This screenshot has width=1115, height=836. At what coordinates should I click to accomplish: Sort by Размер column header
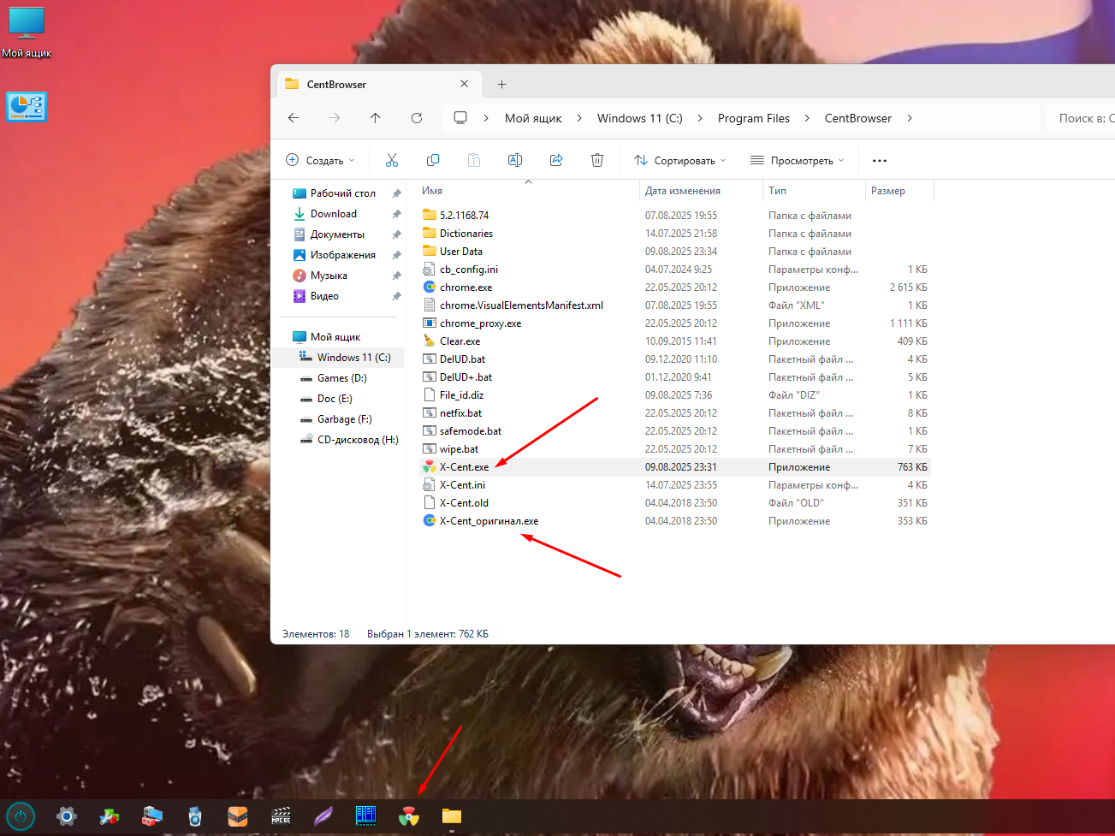(888, 191)
